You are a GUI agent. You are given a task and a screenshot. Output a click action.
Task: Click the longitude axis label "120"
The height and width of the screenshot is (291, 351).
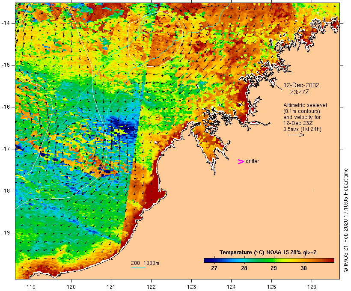(71, 287)
